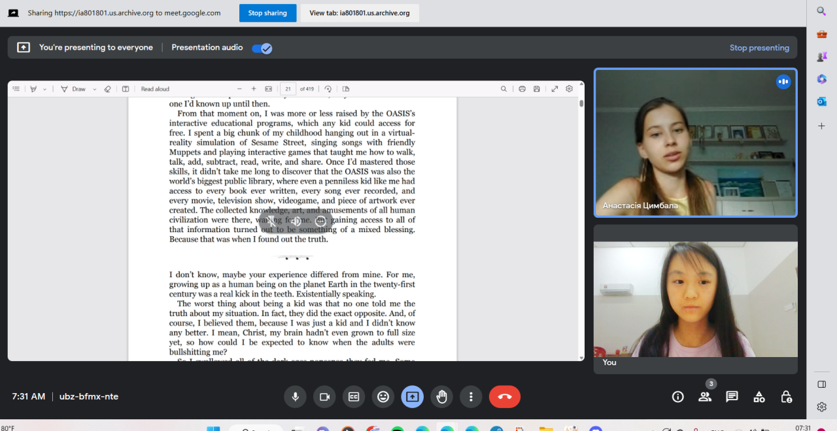837x431 pixels.
Task: Select Анастасія Цимбала's video tile
Action: pyautogui.click(x=696, y=143)
